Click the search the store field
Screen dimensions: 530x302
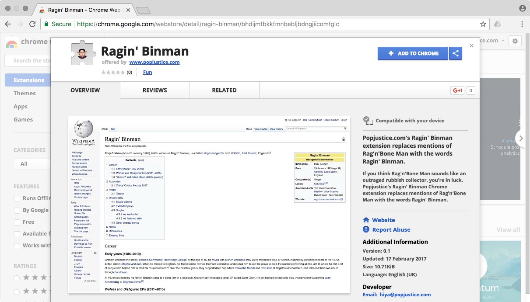[28, 60]
